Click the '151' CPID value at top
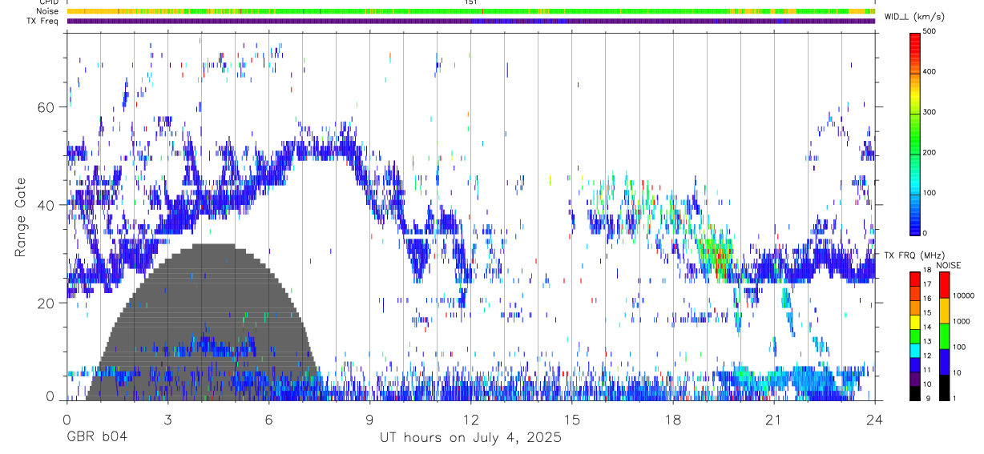Image resolution: width=984 pixels, height=454 pixels. tap(471, 2)
